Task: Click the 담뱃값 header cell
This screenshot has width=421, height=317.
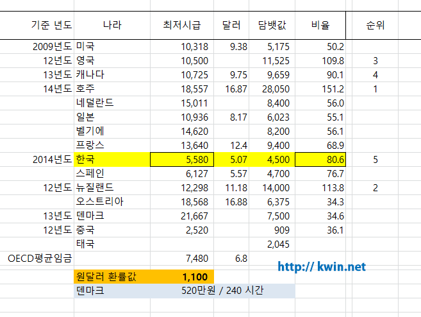Action: click(x=271, y=26)
